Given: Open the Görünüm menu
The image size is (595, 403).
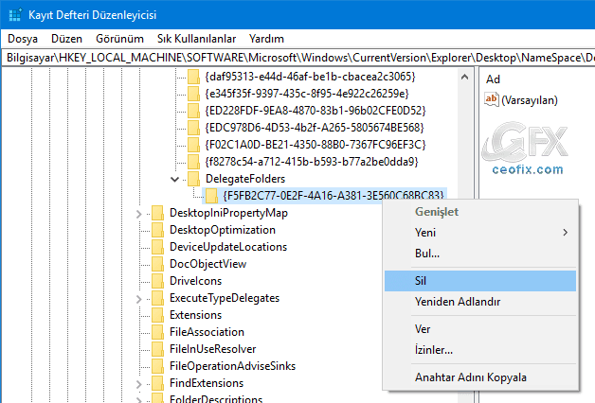Looking at the screenshot, I should click(119, 39).
